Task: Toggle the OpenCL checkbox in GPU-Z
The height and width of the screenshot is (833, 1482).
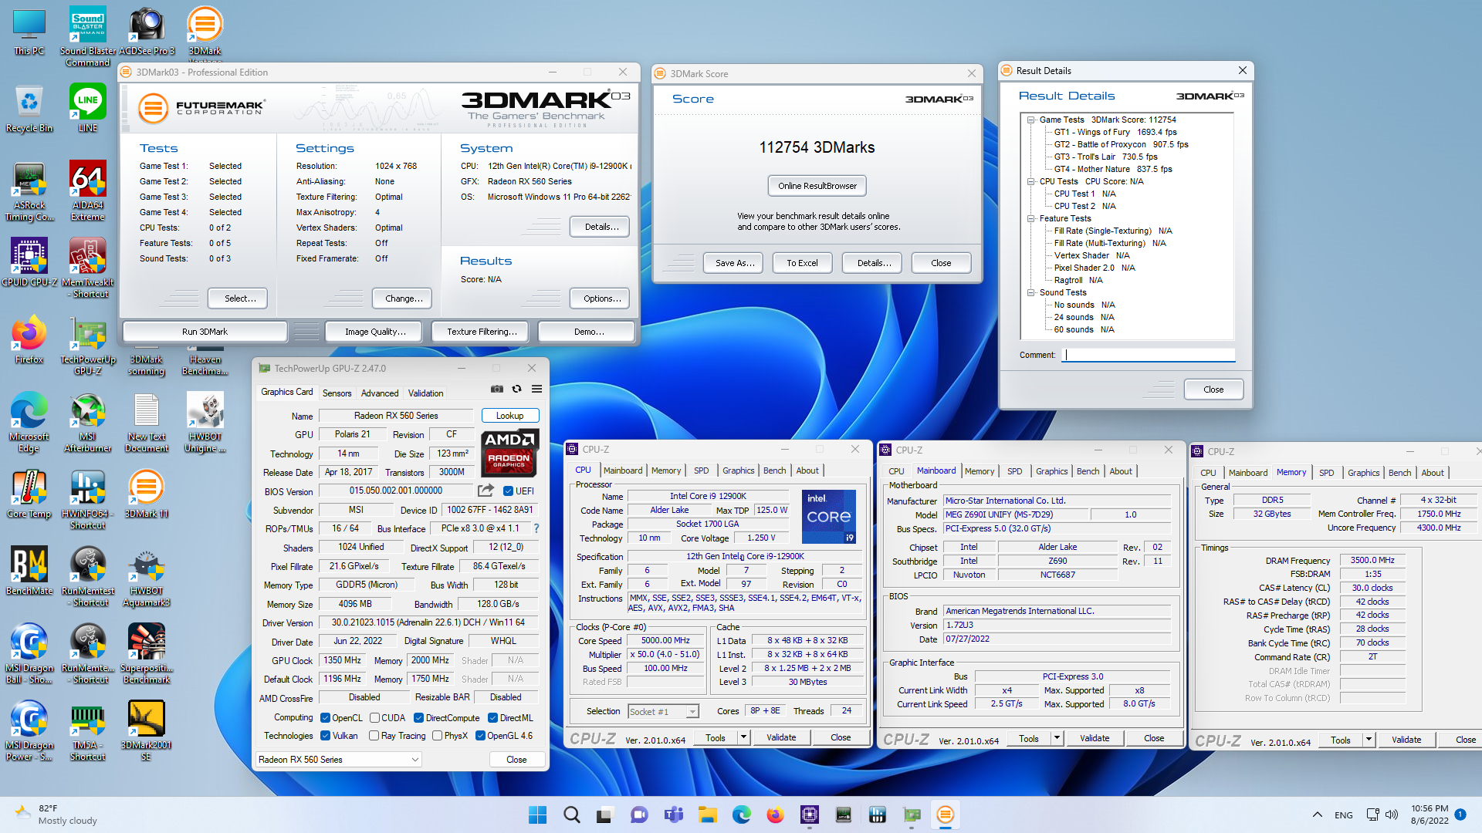Action: click(x=325, y=718)
